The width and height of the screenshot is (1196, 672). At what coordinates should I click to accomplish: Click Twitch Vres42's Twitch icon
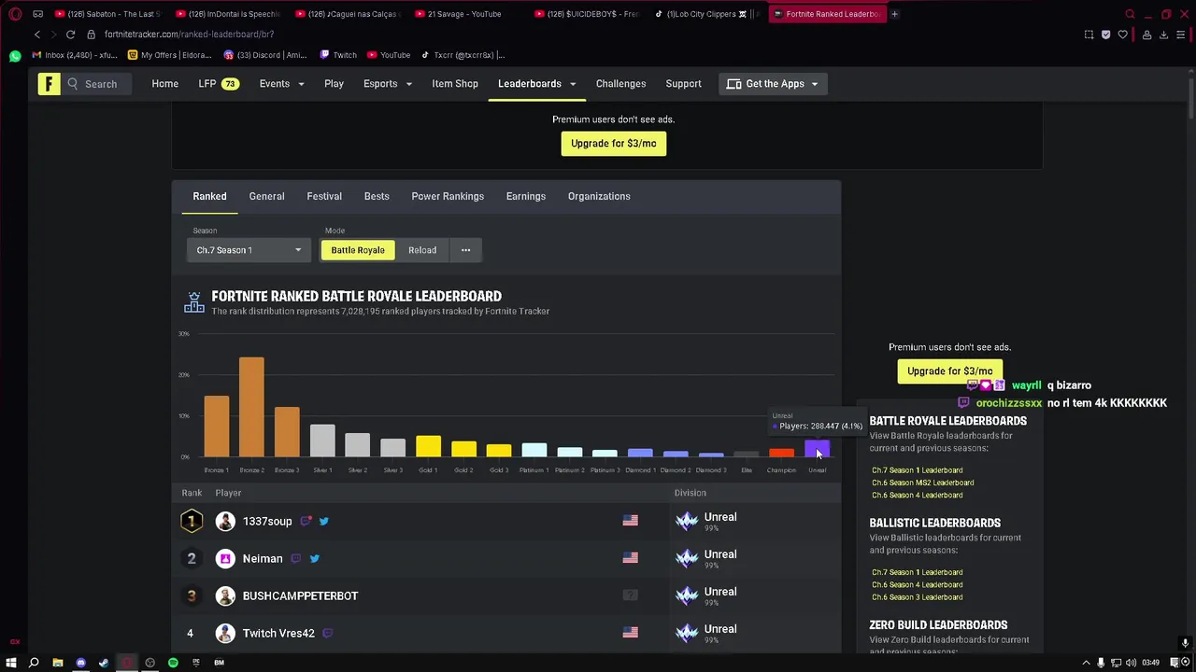327,634
